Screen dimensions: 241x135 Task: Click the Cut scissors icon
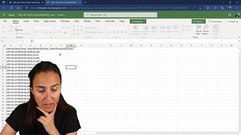17,26
